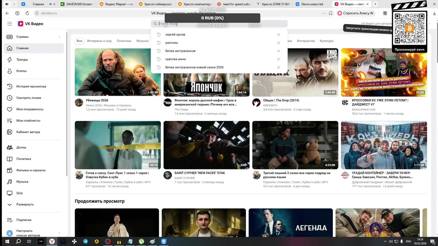Click the Yandex Browser taskbar icon
The width and height of the screenshot is (438, 246).
pyautogui.click(x=52, y=242)
